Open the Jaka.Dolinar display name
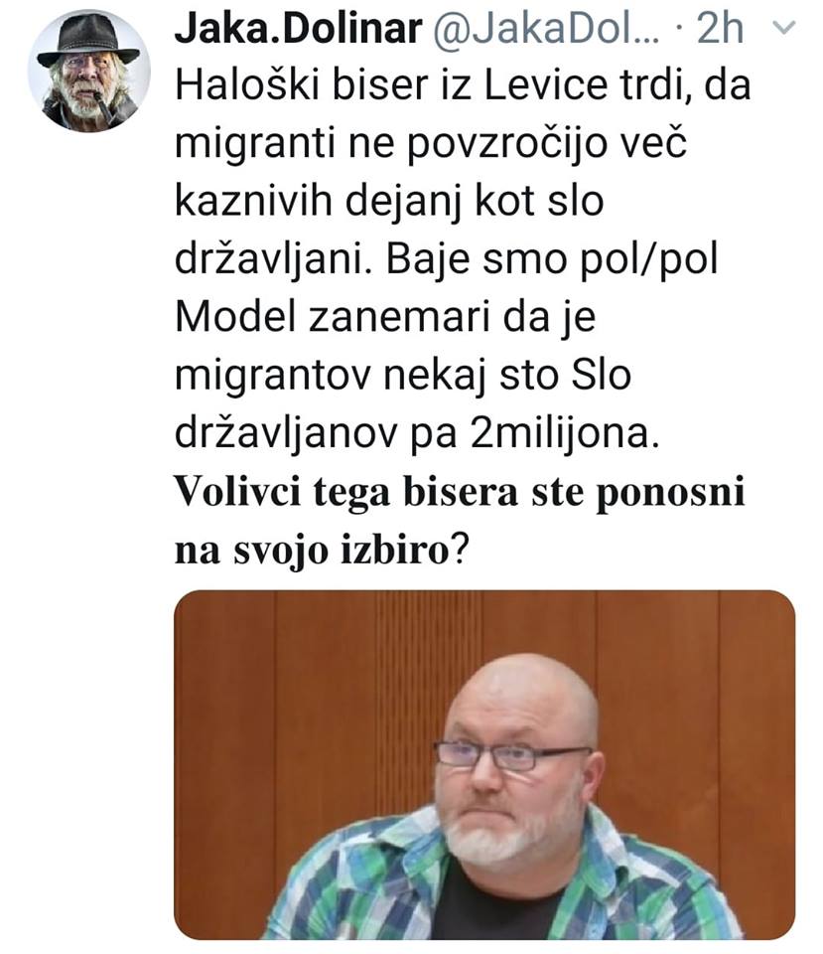Viewport: 823px width, 954px height. point(299,29)
